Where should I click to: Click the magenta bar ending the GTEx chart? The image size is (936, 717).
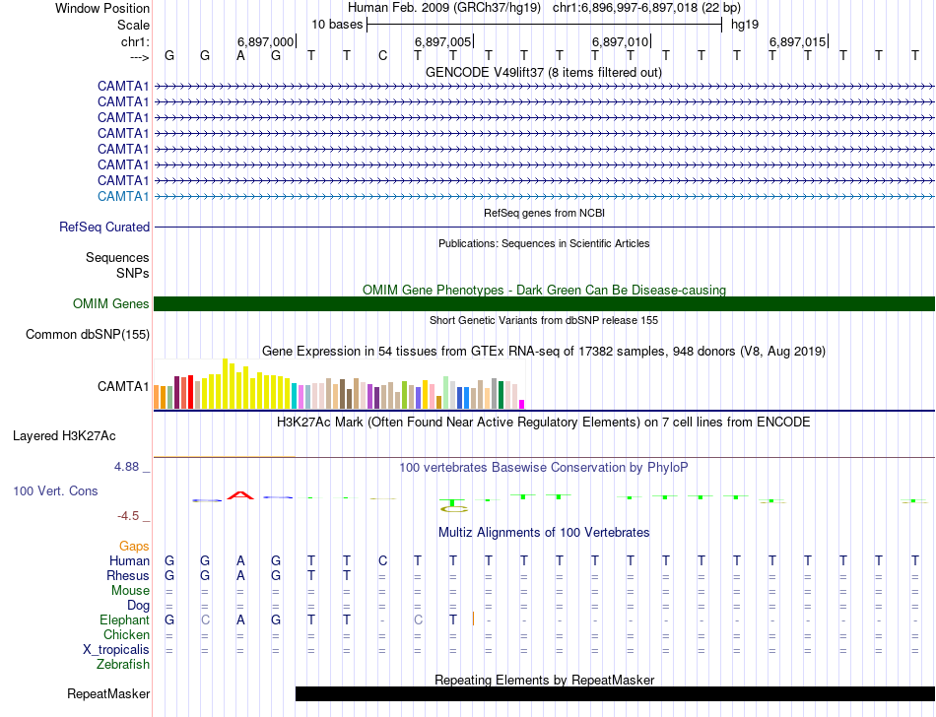tap(522, 403)
